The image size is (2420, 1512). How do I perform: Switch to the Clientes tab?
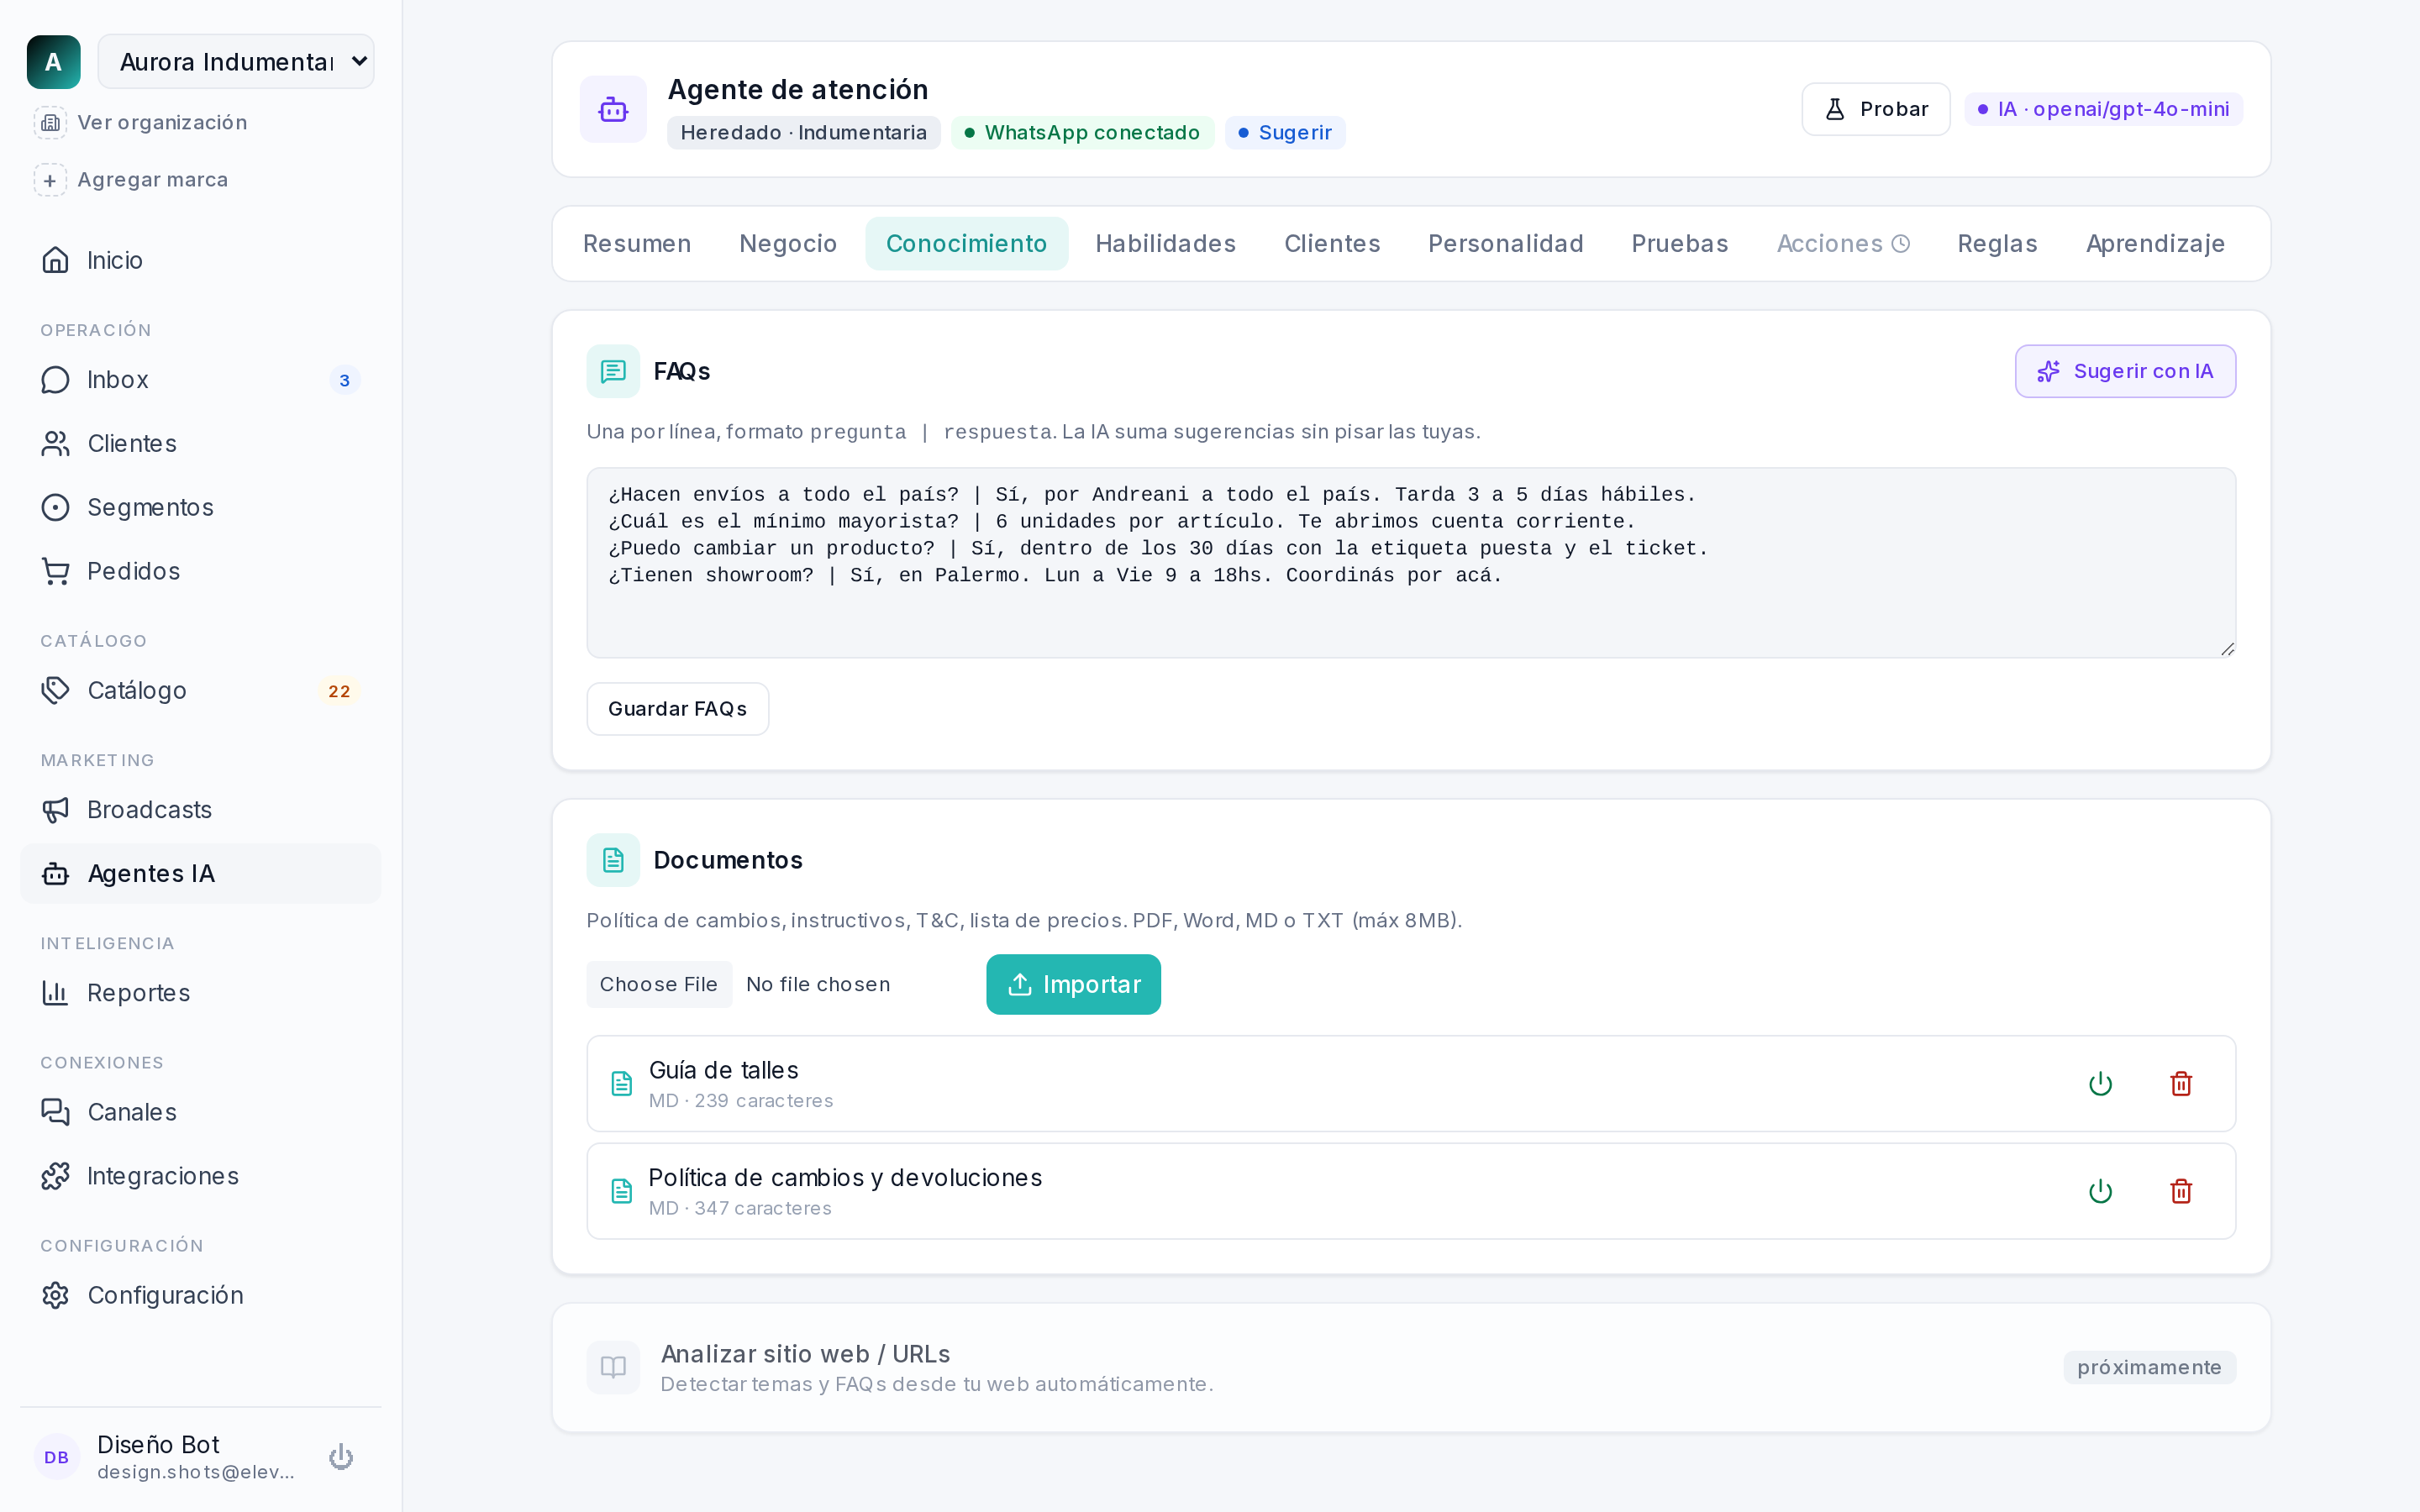[1332, 244]
